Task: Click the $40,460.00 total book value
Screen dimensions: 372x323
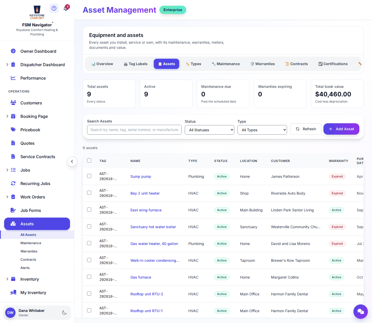Action: [x=333, y=94]
